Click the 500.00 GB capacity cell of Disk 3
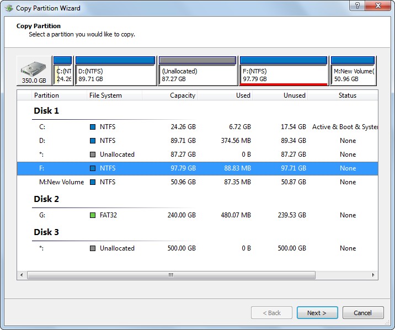Viewport: 395px width, 330px height. pyautogui.click(x=182, y=248)
